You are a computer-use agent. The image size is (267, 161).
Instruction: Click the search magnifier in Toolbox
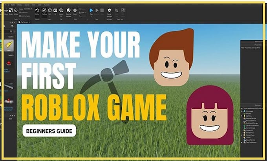point(11,31)
